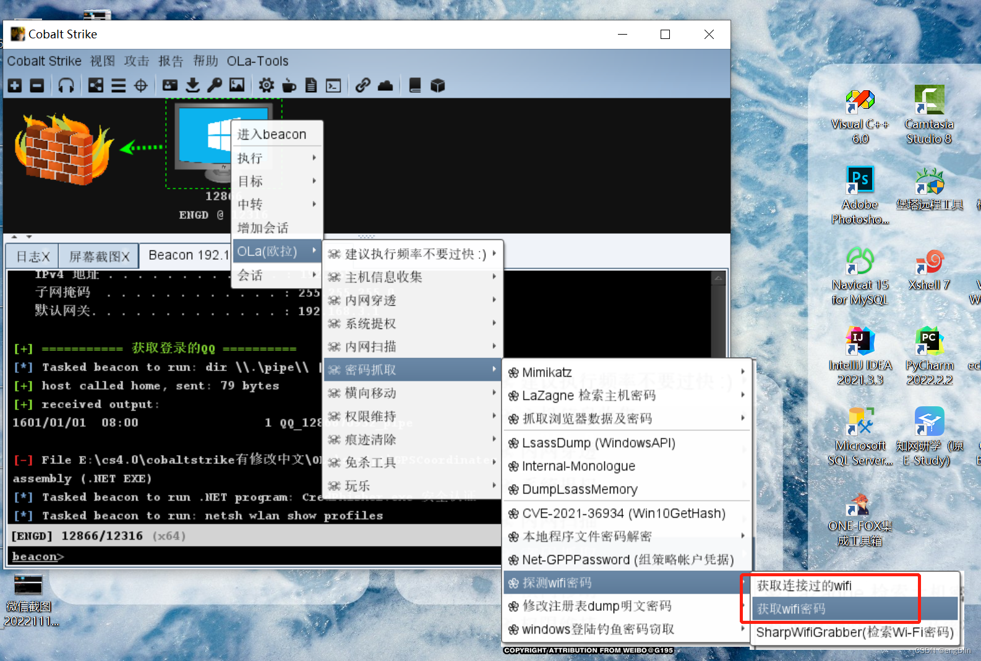Viewport: 981px width, 661px height.
Task: Expand the 中转 submenu
Action: click(277, 204)
